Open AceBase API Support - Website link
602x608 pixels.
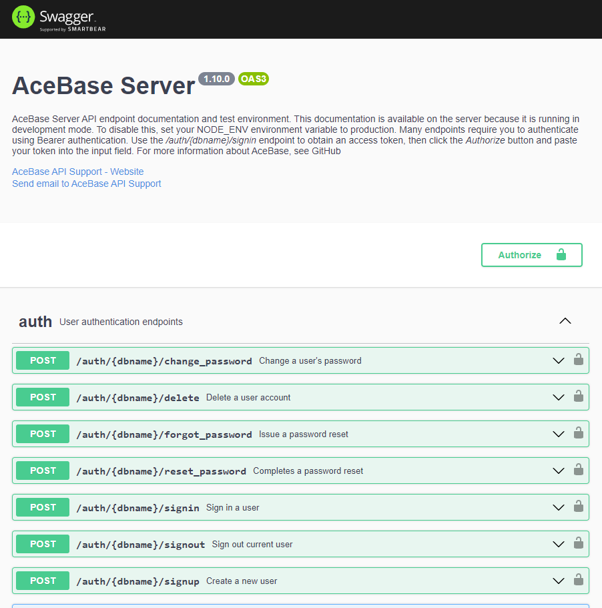78,172
